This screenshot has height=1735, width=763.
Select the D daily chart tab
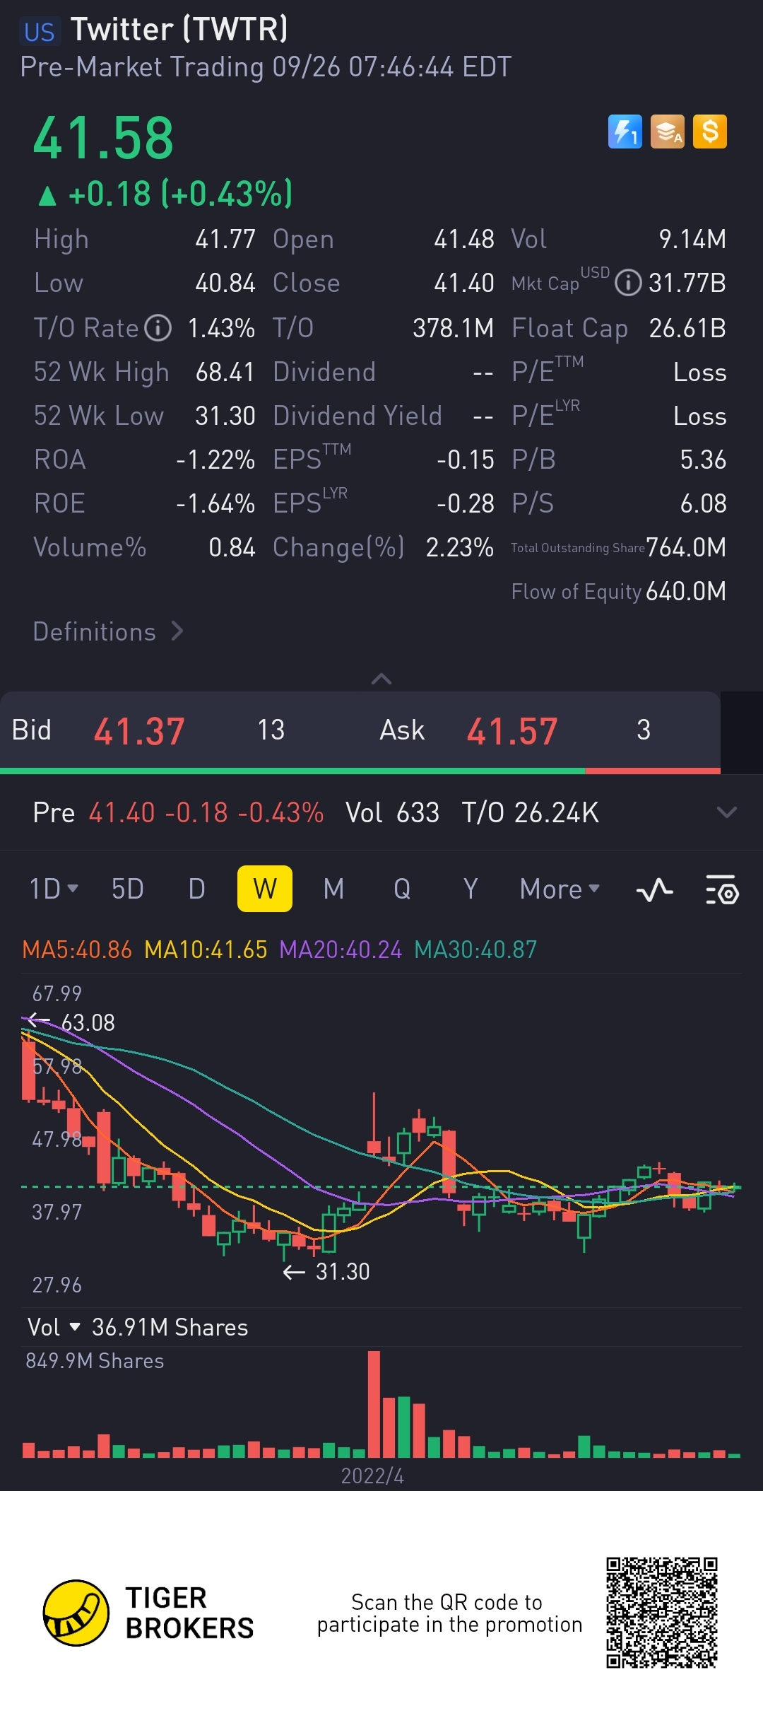(x=197, y=889)
